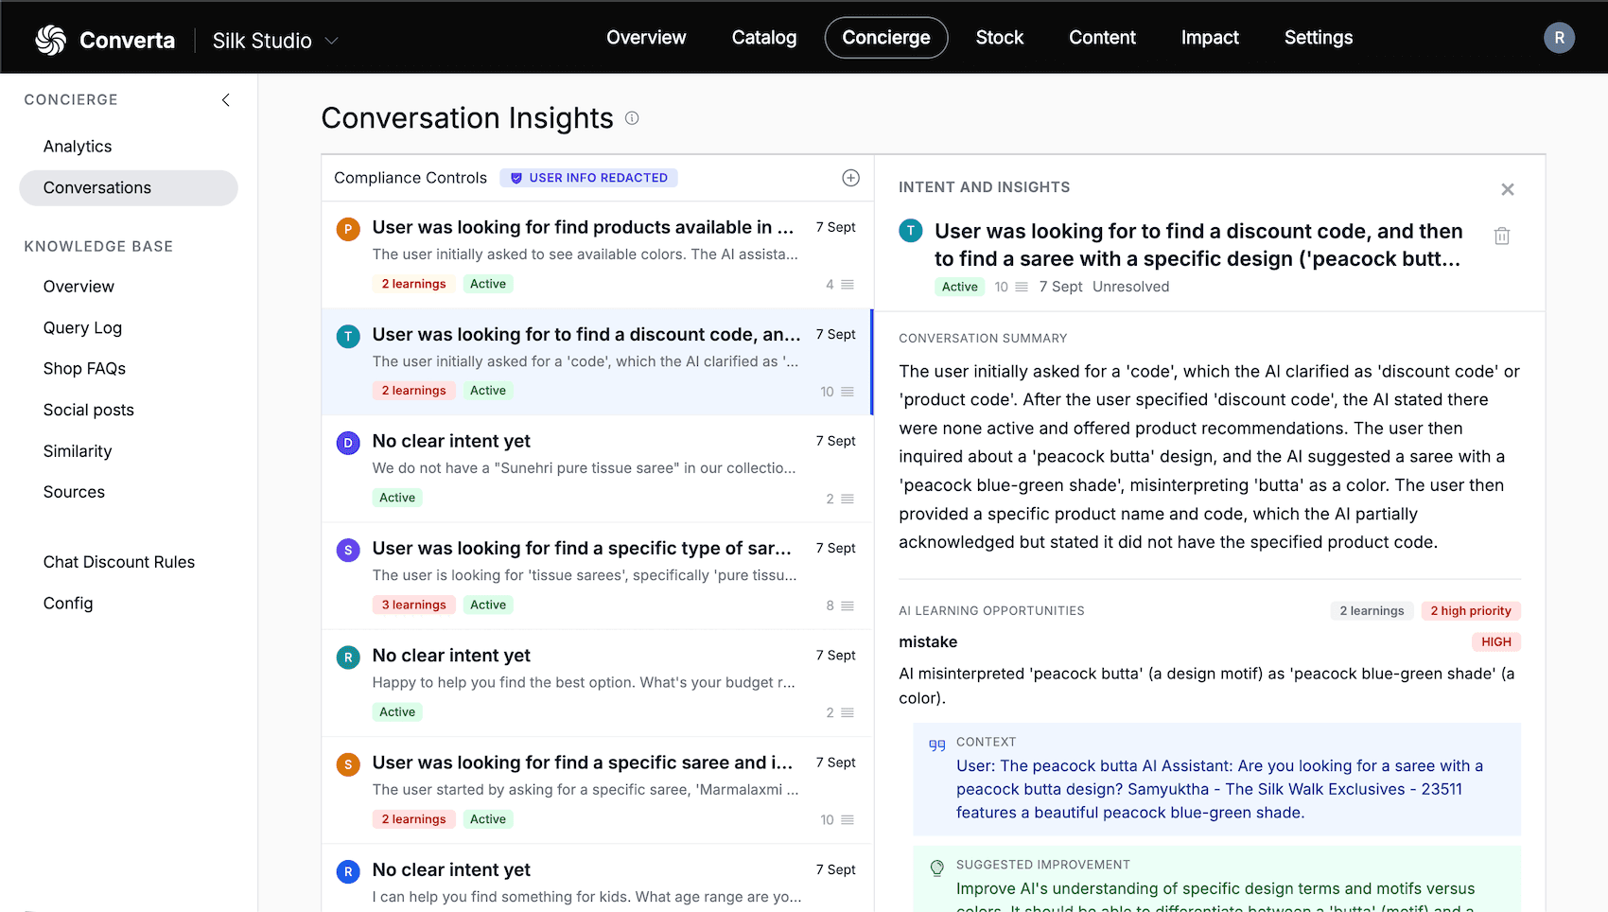Viewport: 1608px width, 912px height.
Task: Click the lightbulb icon beside Suggested Improvement
Action: click(936, 868)
